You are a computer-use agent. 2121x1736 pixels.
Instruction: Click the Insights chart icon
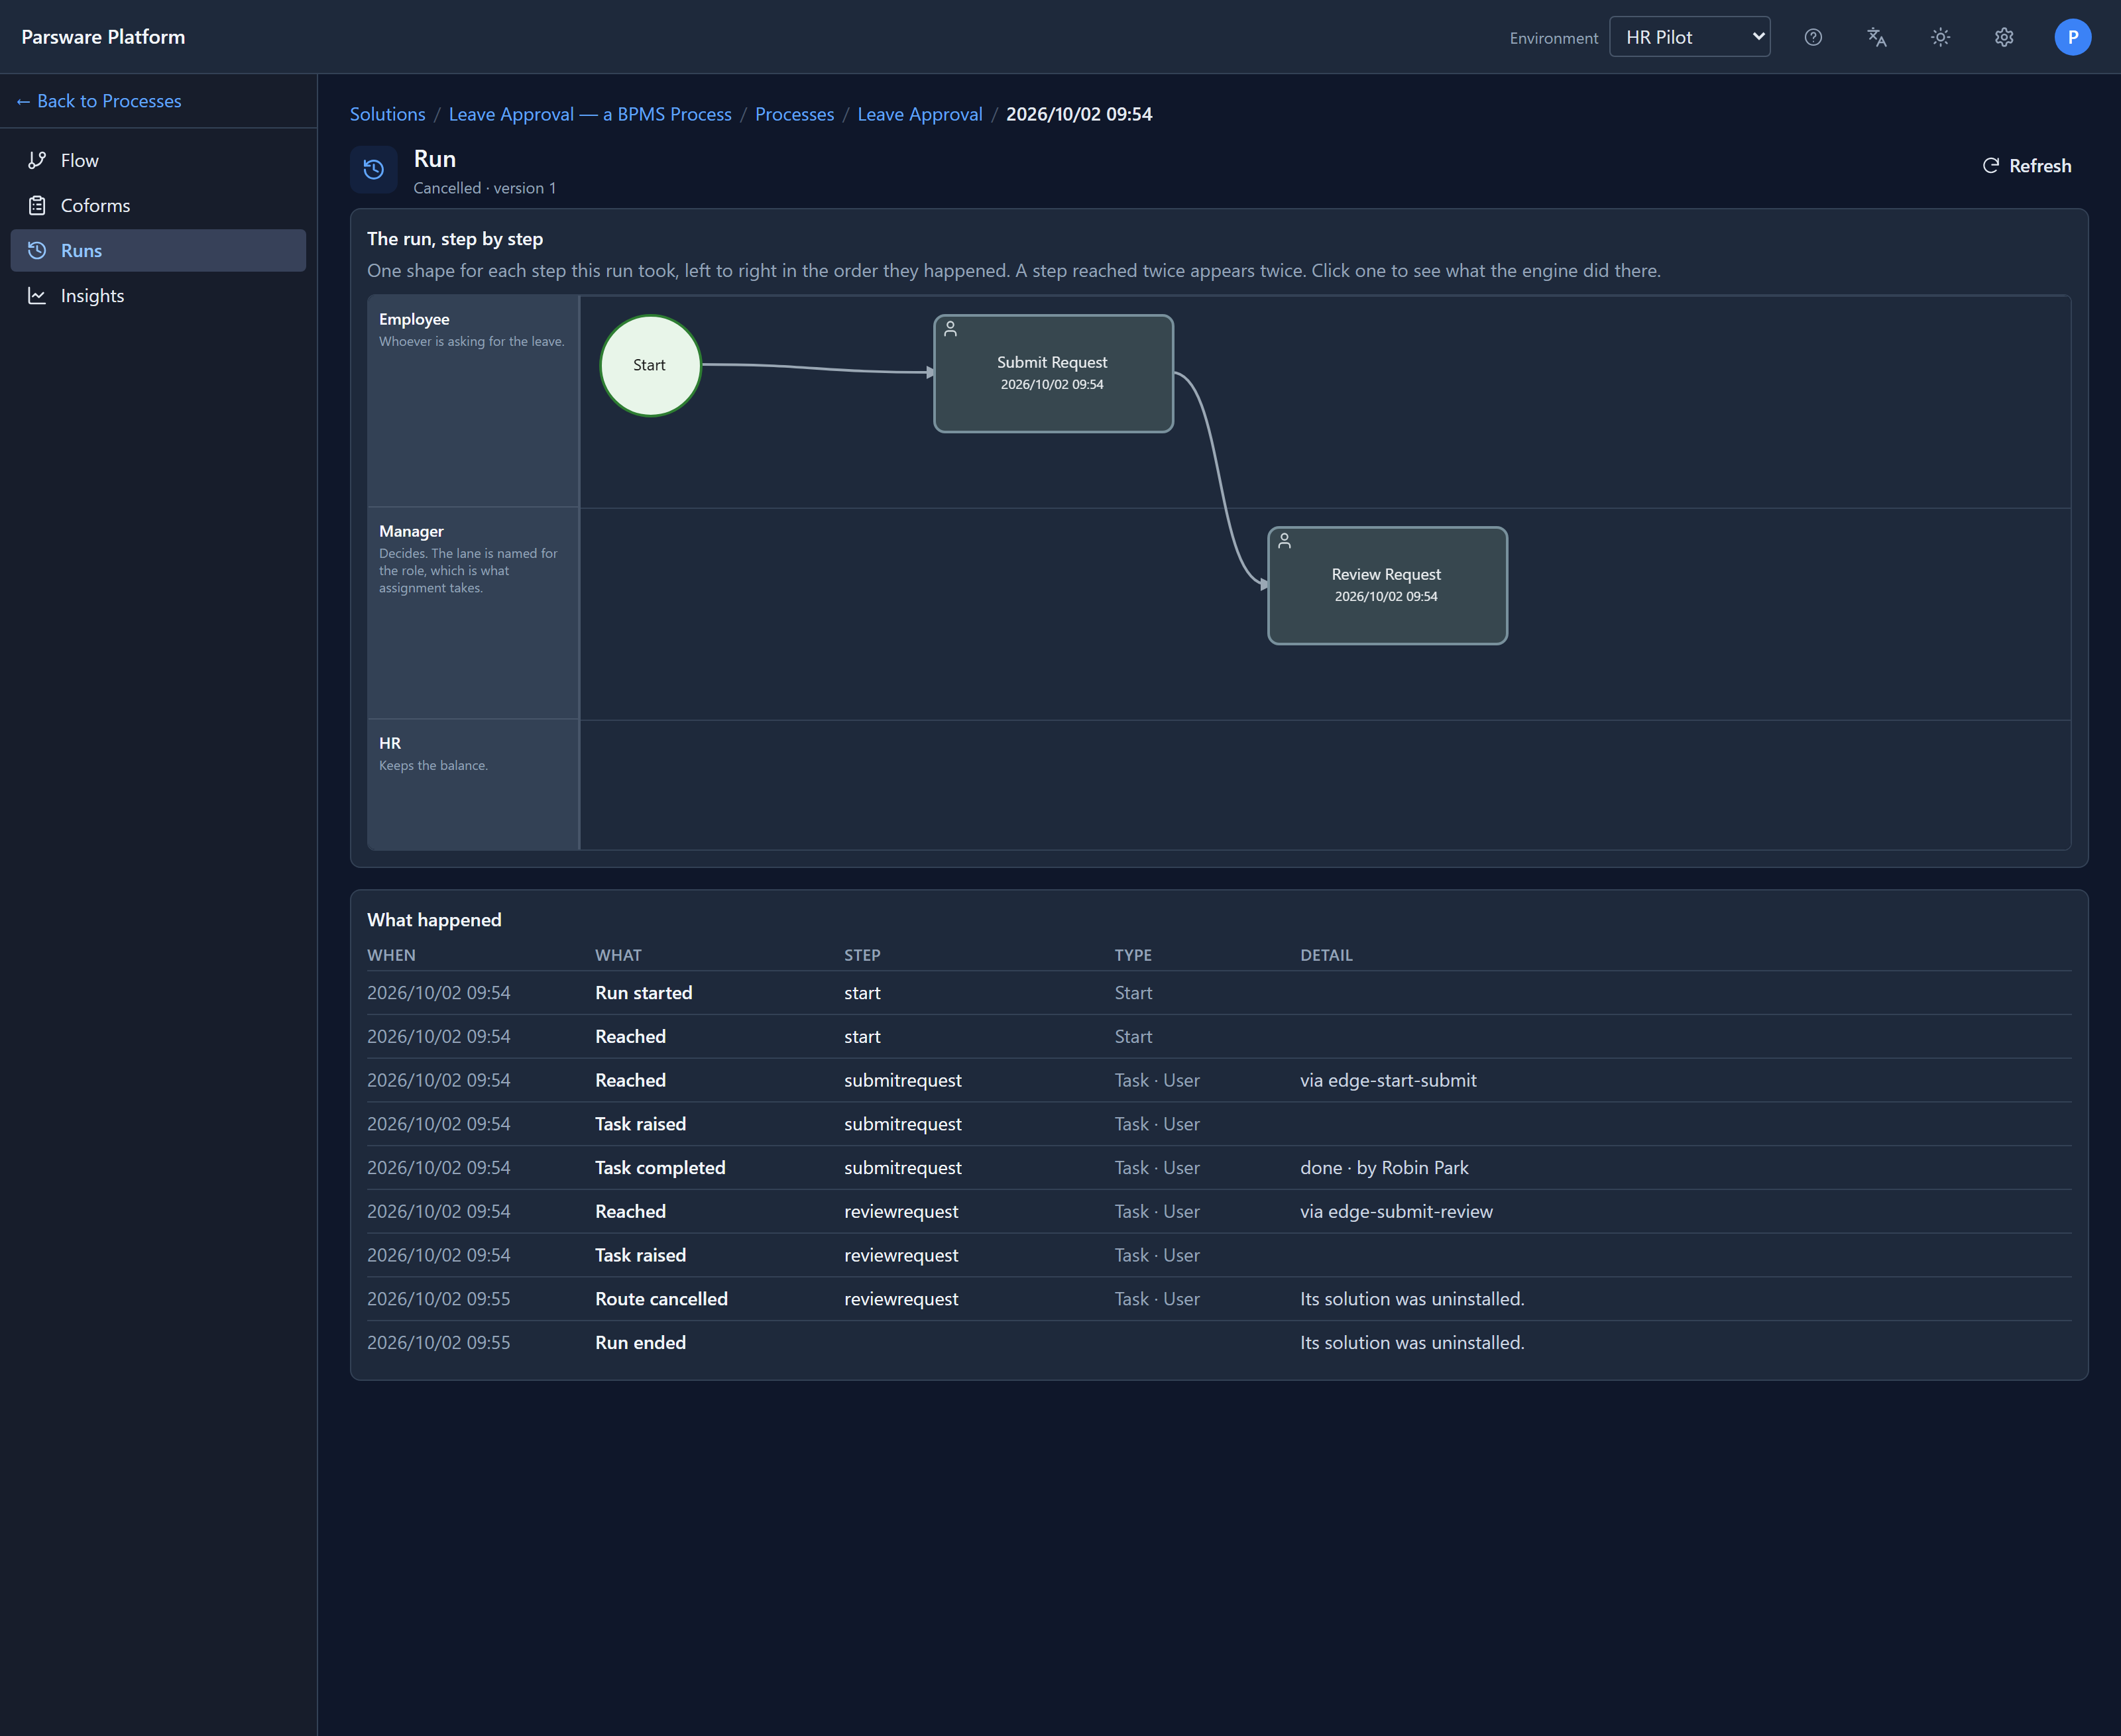tap(37, 295)
